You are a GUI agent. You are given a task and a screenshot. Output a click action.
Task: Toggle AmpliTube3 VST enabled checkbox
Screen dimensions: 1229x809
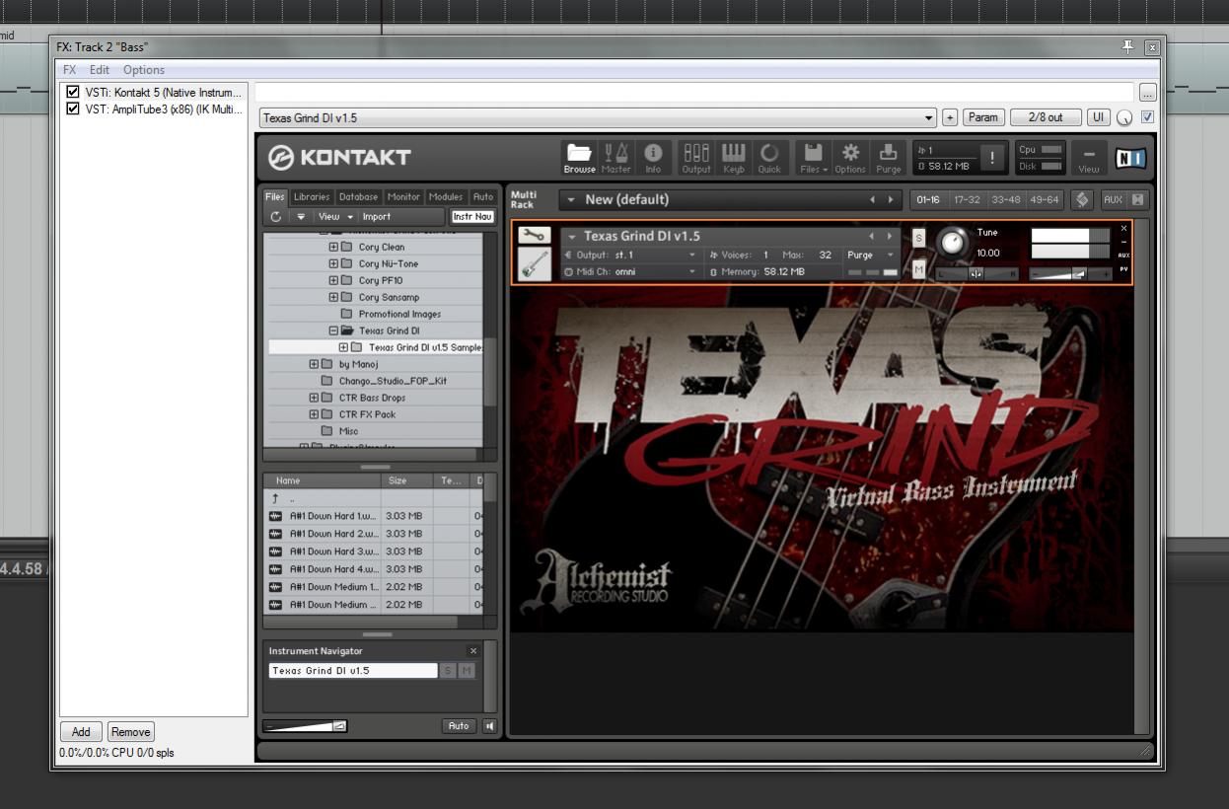(x=72, y=109)
